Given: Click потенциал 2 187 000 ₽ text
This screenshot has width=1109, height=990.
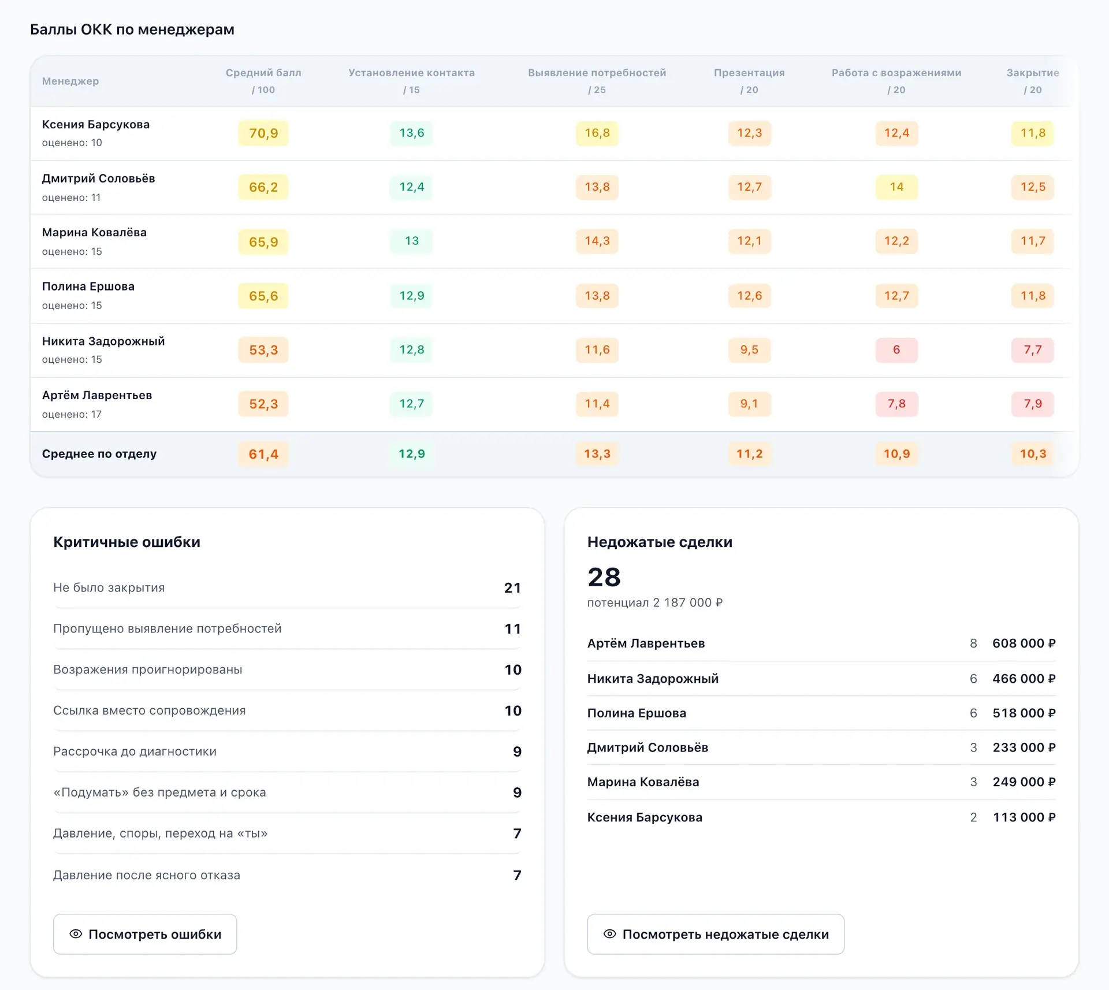Looking at the screenshot, I should click(x=655, y=602).
